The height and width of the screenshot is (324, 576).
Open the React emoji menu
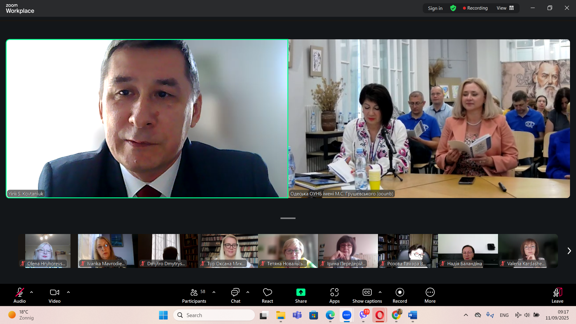(267, 295)
